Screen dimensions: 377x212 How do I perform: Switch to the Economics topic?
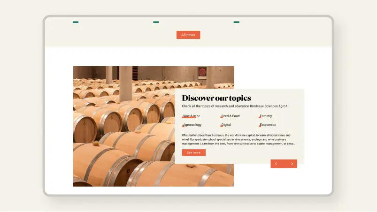[x=267, y=125]
